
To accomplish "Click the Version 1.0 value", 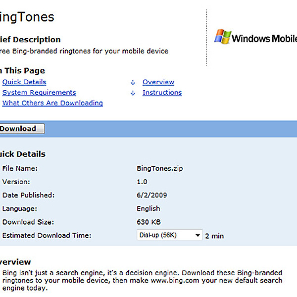I will point(142,182).
